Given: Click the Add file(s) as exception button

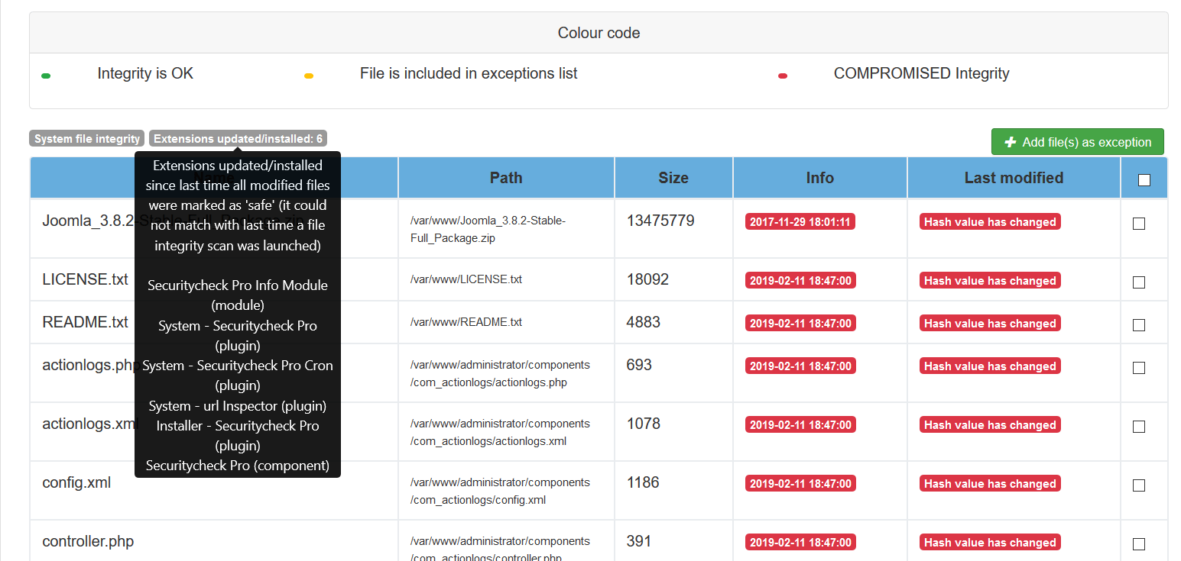Looking at the screenshot, I should (1078, 142).
